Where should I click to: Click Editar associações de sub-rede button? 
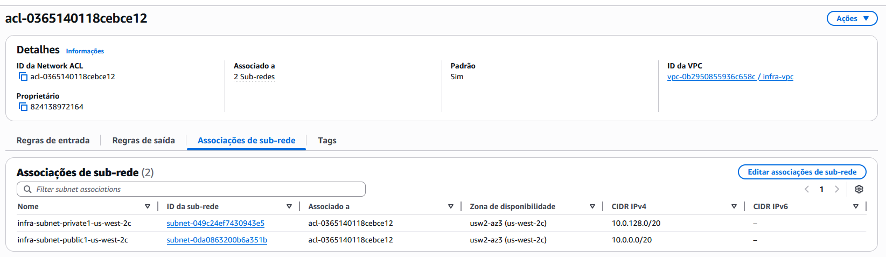(x=802, y=172)
